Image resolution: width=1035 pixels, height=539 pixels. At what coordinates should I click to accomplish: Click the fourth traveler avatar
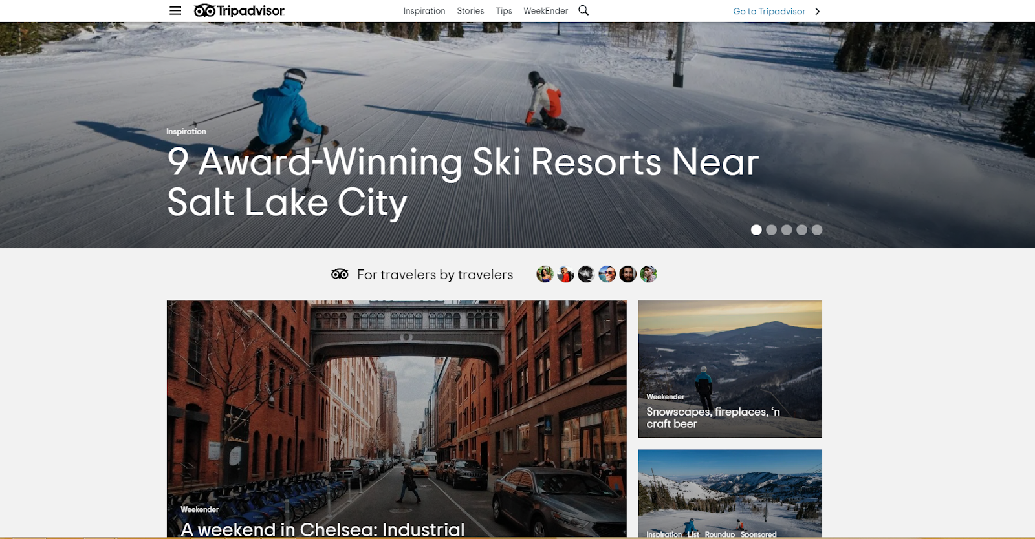pos(607,274)
